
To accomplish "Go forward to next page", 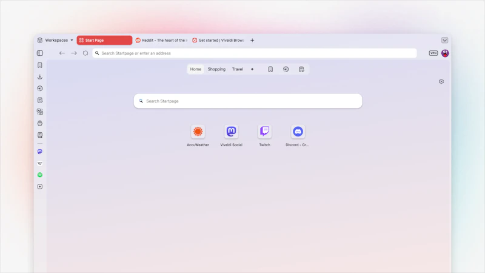I will 73,53.
